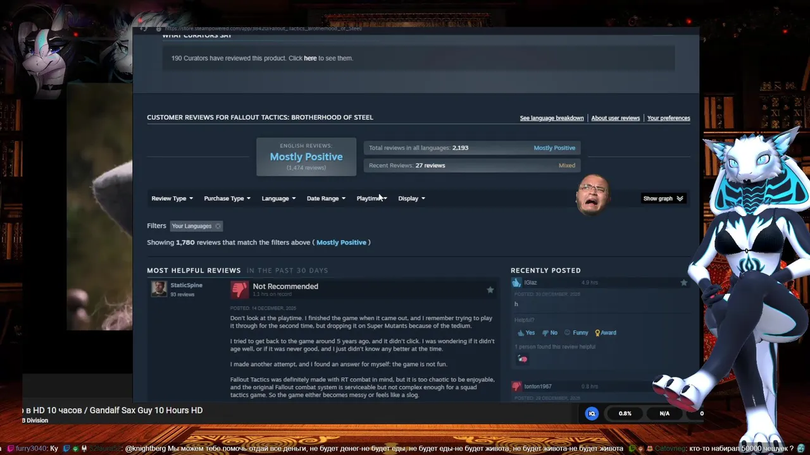Screen dimensions: 810x455
Task: Click the blue IQ circle icon in the bottom bar
Action: point(592,413)
